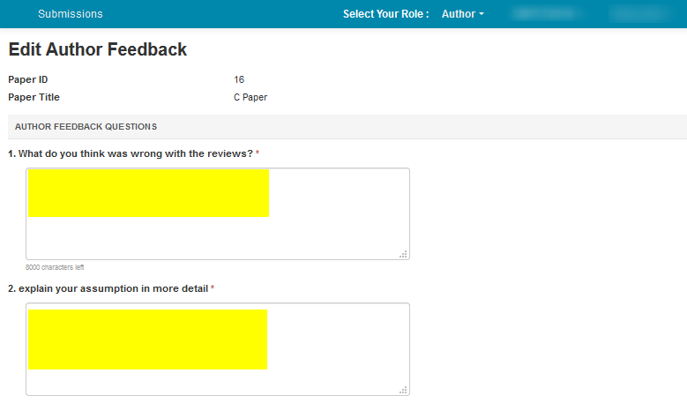Click the first question's label text

(x=131, y=154)
